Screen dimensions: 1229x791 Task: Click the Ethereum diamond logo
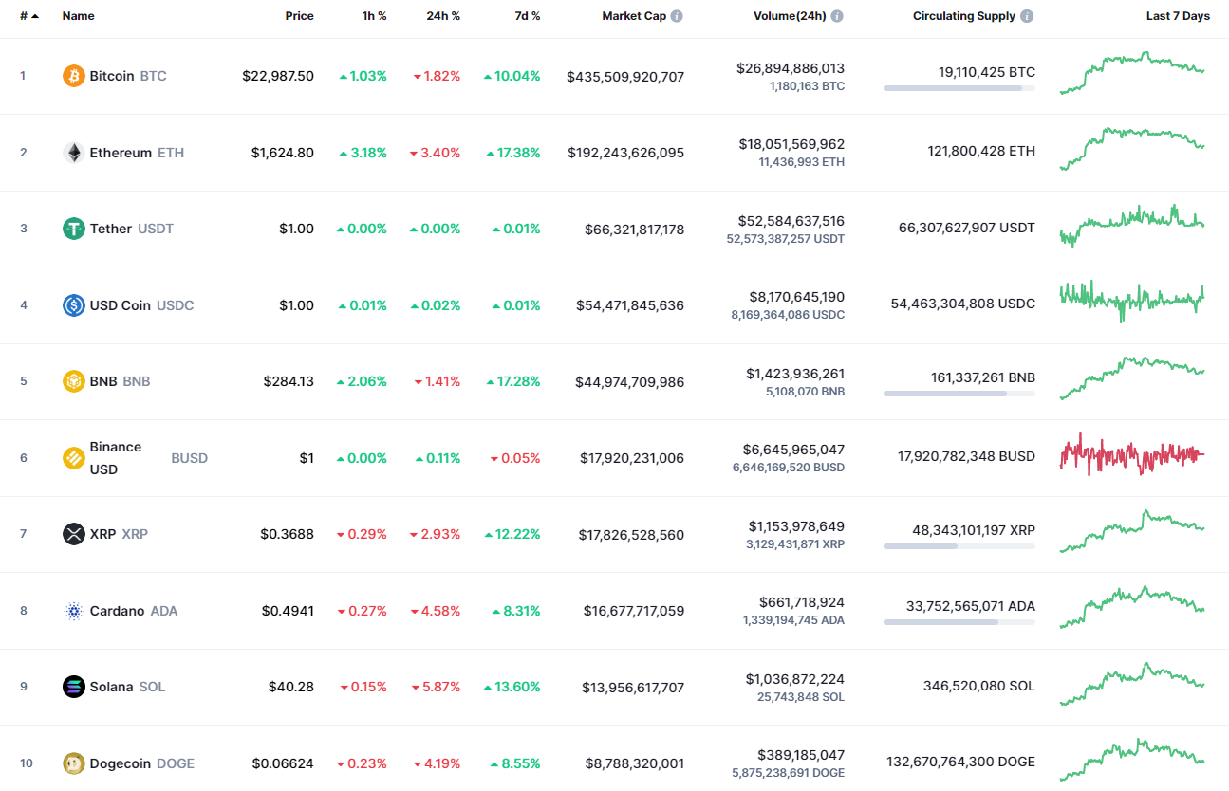(73, 153)
